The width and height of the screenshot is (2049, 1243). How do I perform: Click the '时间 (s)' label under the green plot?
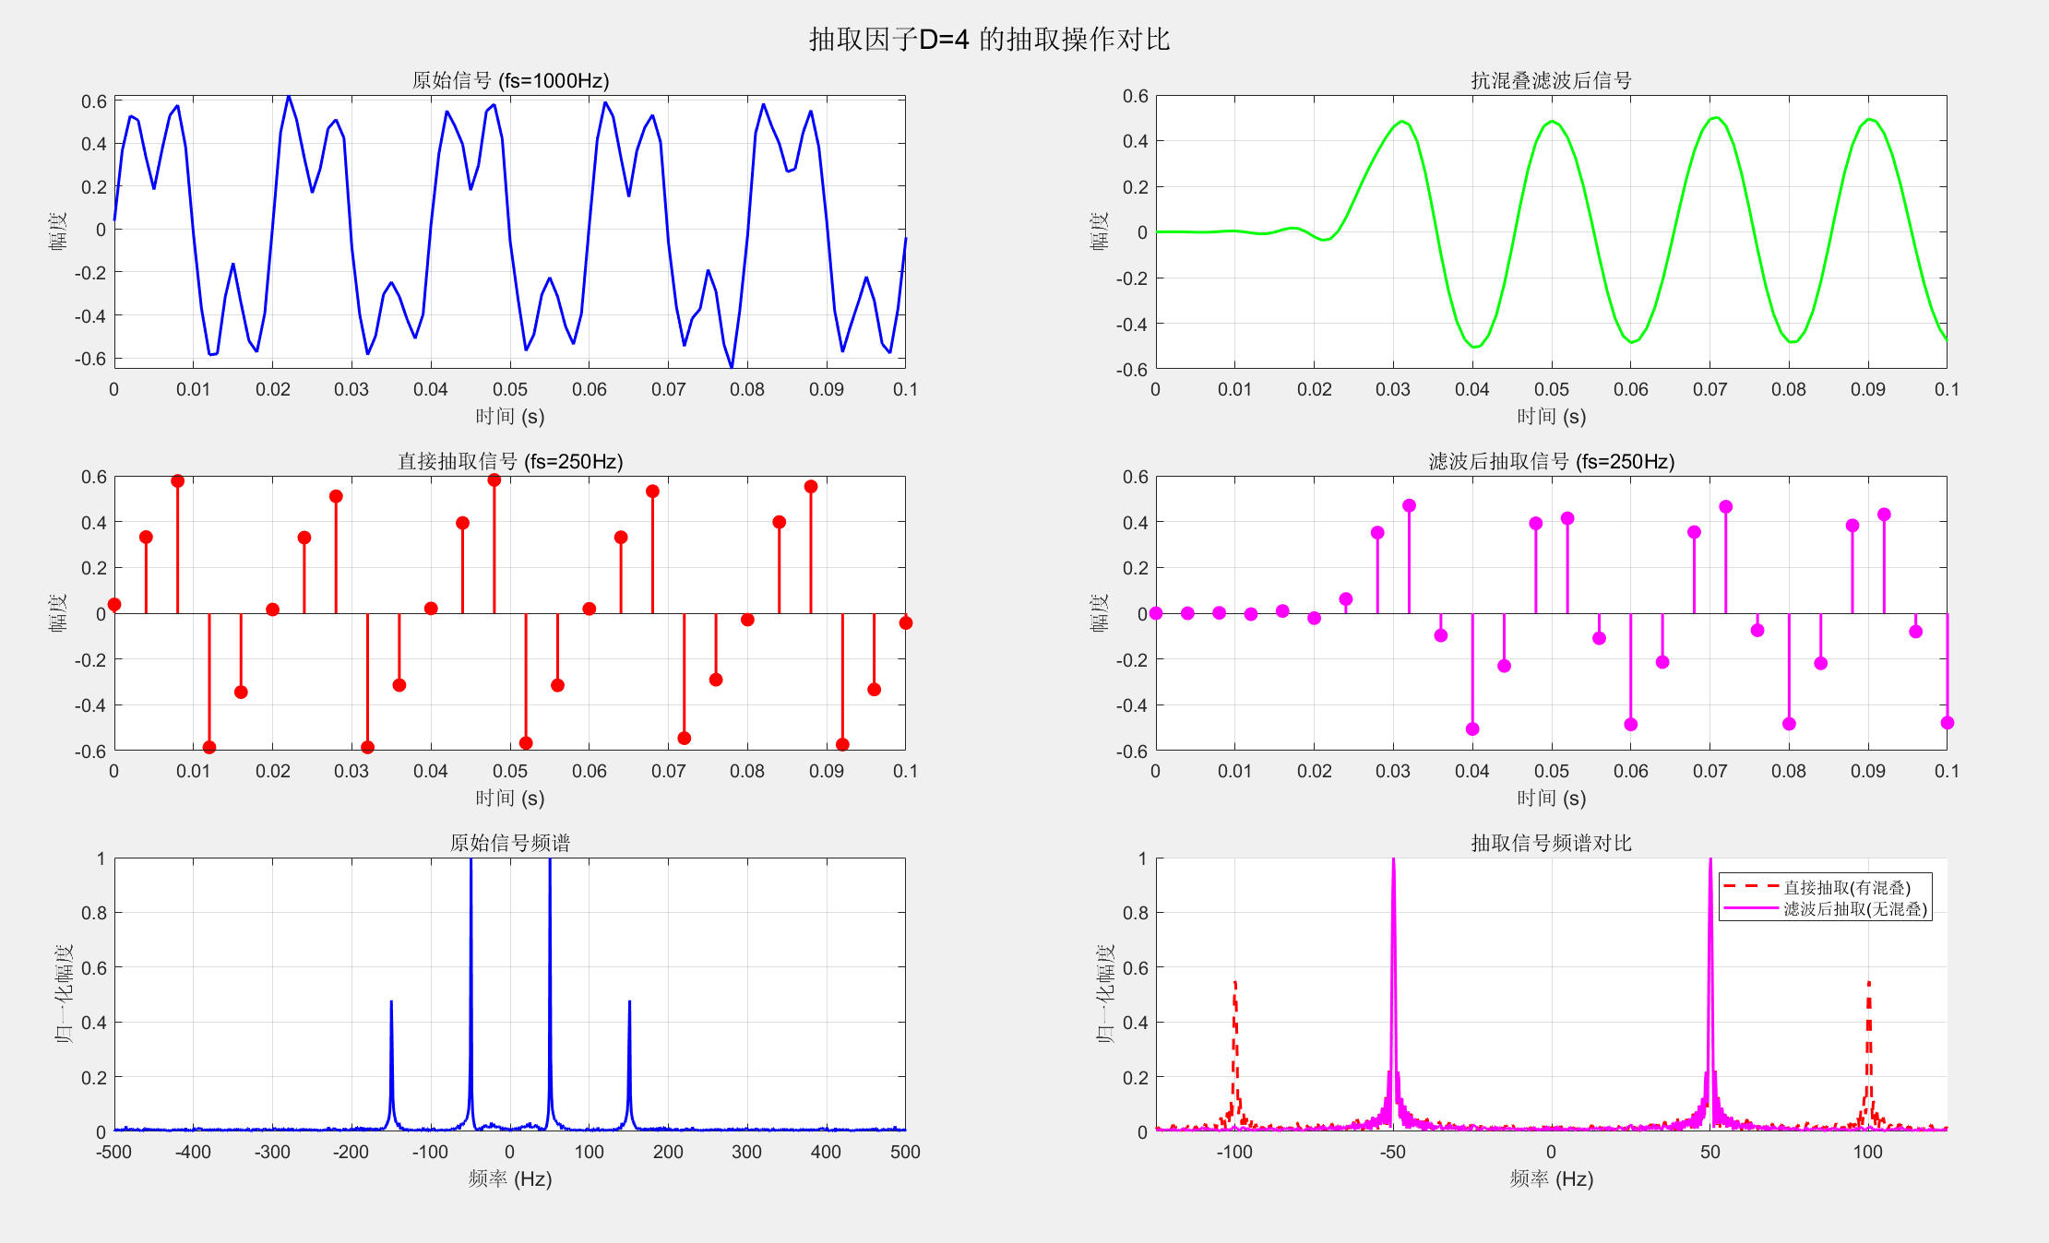(x=1551, y=416)
